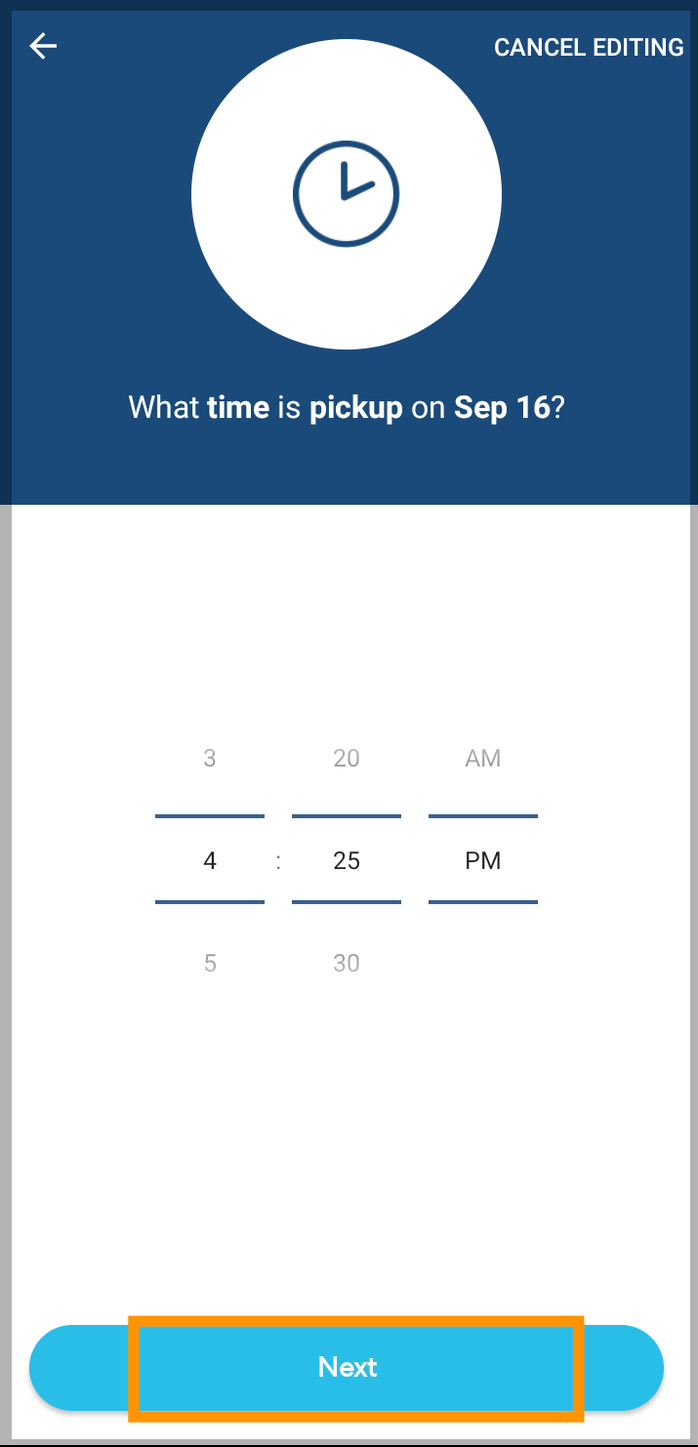Select hour 3 in the picker

[x=210, y=758]
